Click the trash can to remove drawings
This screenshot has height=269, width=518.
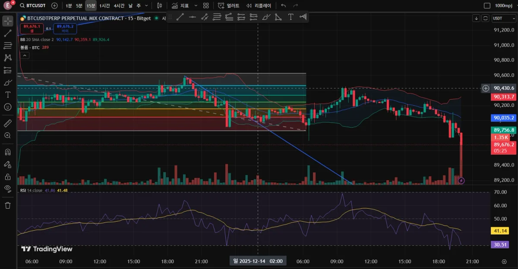point(8,205)
